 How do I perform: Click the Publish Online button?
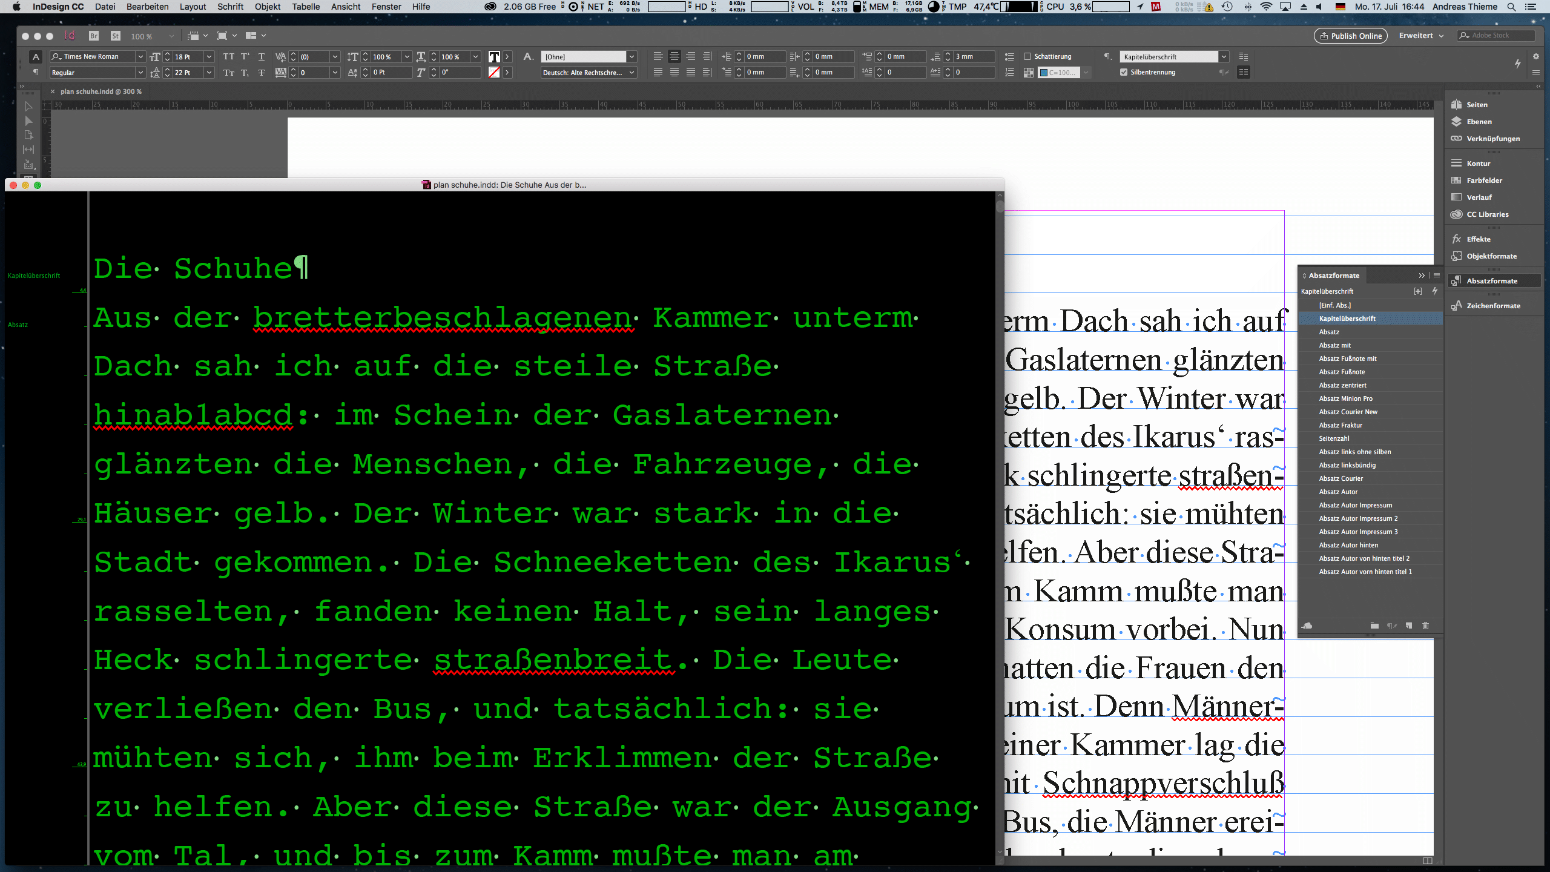click(x=1350, y=36)
